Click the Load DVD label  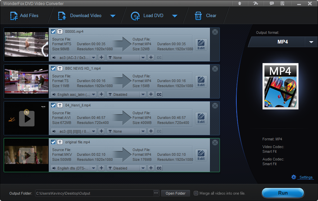coord(153,16)
